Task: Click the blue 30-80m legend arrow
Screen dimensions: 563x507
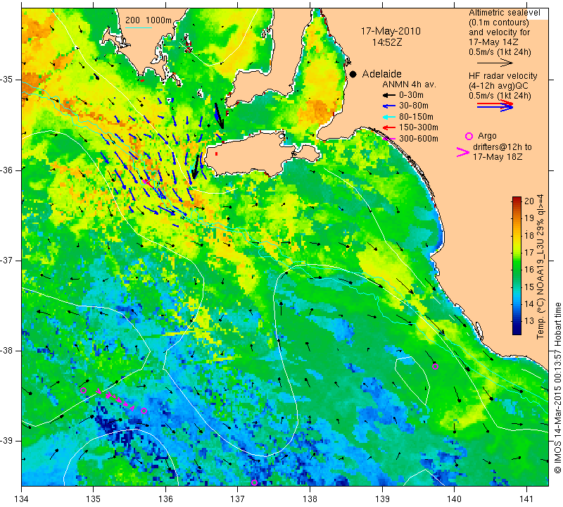Action: point(389,106)
